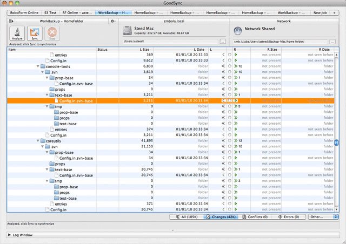Open the Other... filter dropdown

pos(323,217)
